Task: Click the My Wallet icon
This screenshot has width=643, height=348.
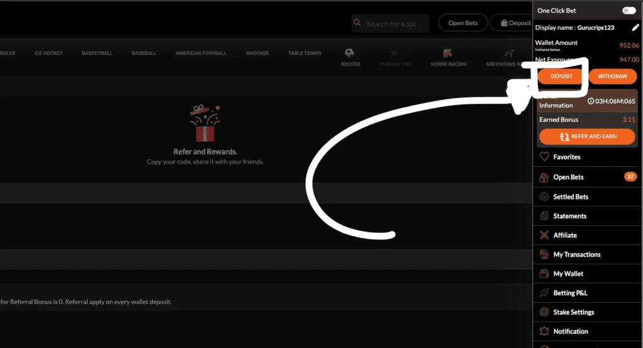Action: coord(544,273)
